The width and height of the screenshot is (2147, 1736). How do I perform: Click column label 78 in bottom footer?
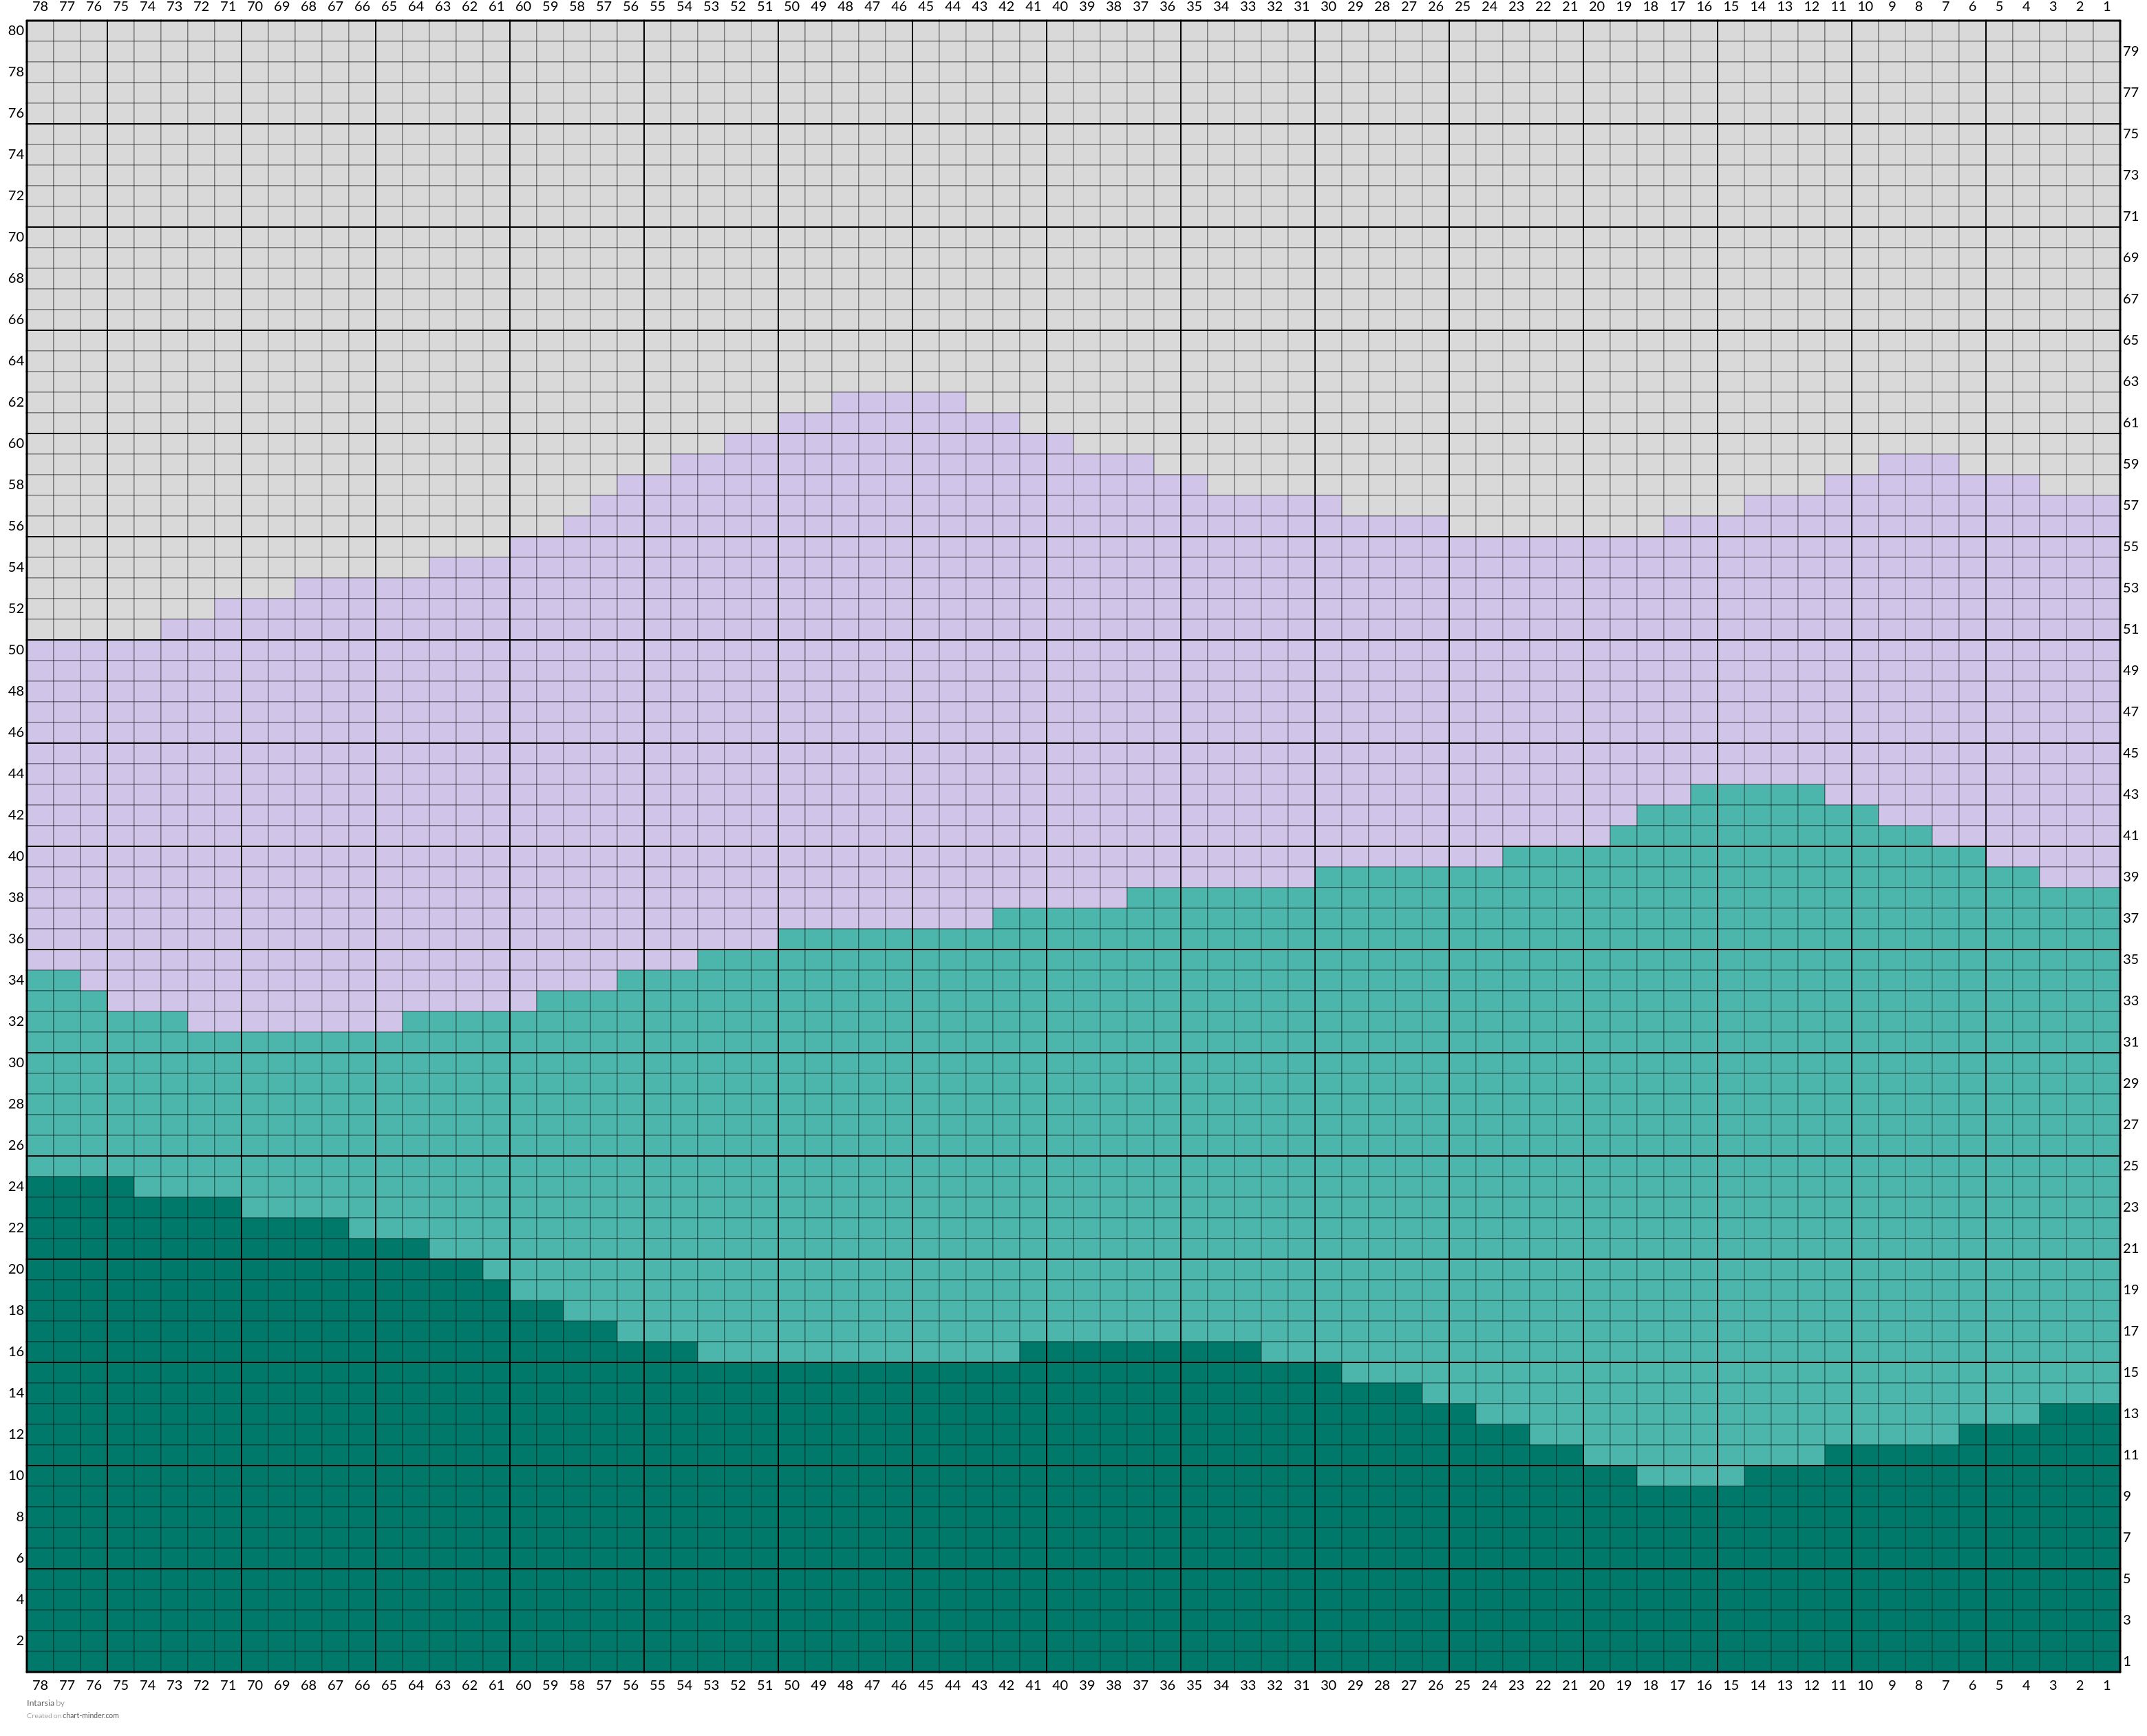[40, 1684]
